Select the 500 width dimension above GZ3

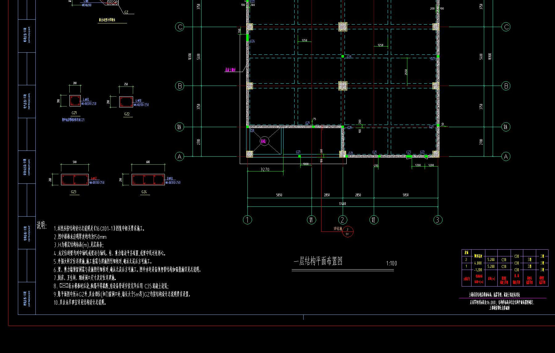coord(75,162)
